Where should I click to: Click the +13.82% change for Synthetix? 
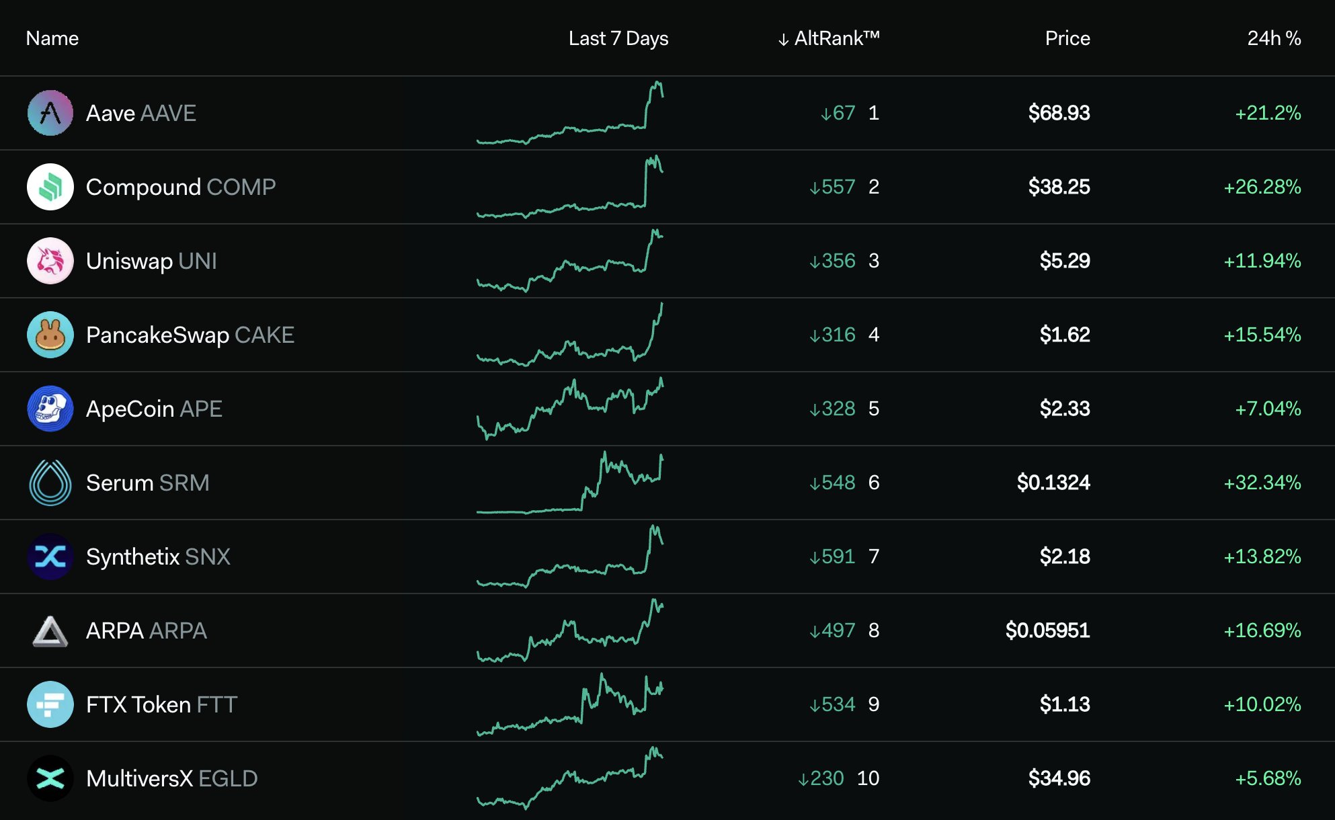click(x=1262, y=557)
